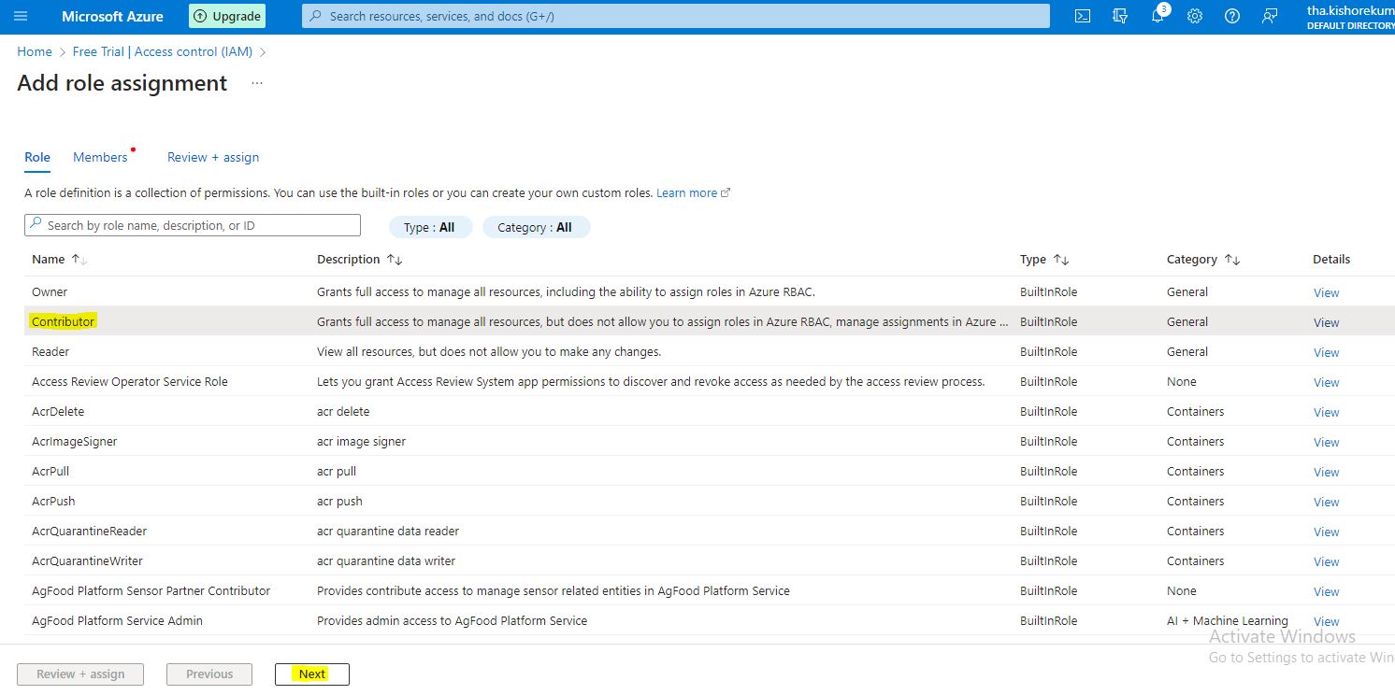This screenshot has width=1395, height=695.
Task: Click the Feedback icon in header
Action: 1269,17
